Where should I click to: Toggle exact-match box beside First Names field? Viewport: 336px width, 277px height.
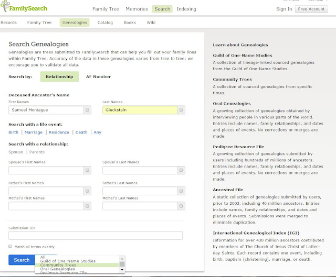click(87, 110)
